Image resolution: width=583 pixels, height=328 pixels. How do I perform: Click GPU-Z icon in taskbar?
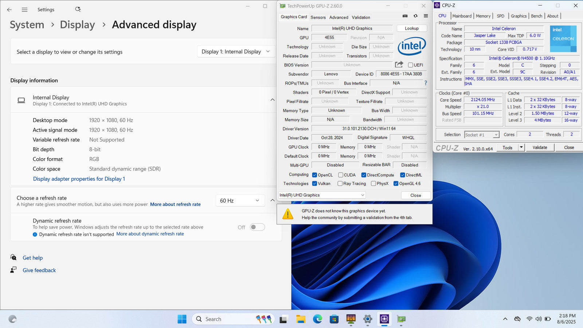pos(401,319)
